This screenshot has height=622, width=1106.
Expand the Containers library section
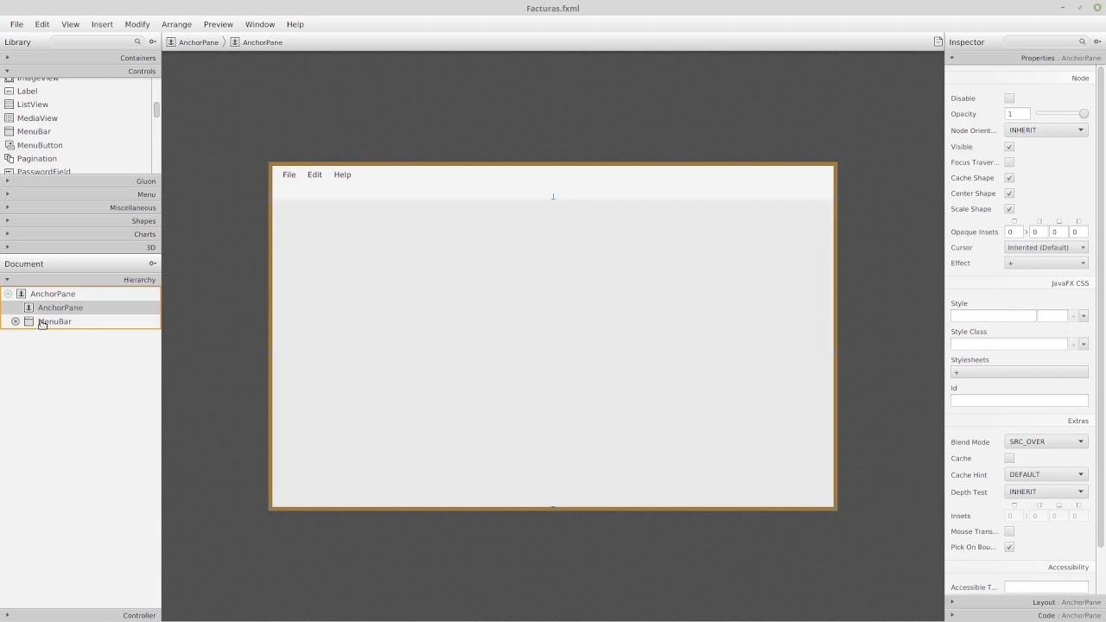tap(80, 58)
